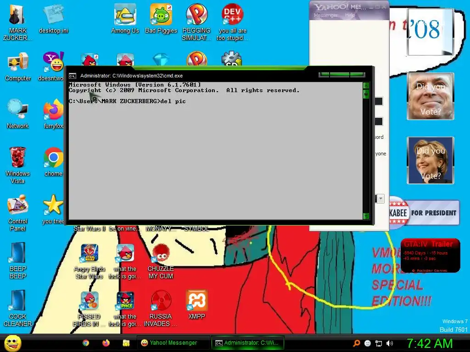Click the white smiley tray icon
The image size is (470, 352).
click(368, 343)
